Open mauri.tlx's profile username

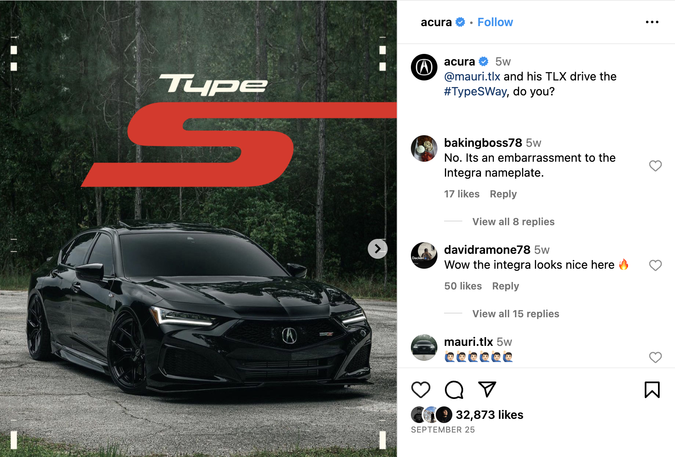pos(468,342)
